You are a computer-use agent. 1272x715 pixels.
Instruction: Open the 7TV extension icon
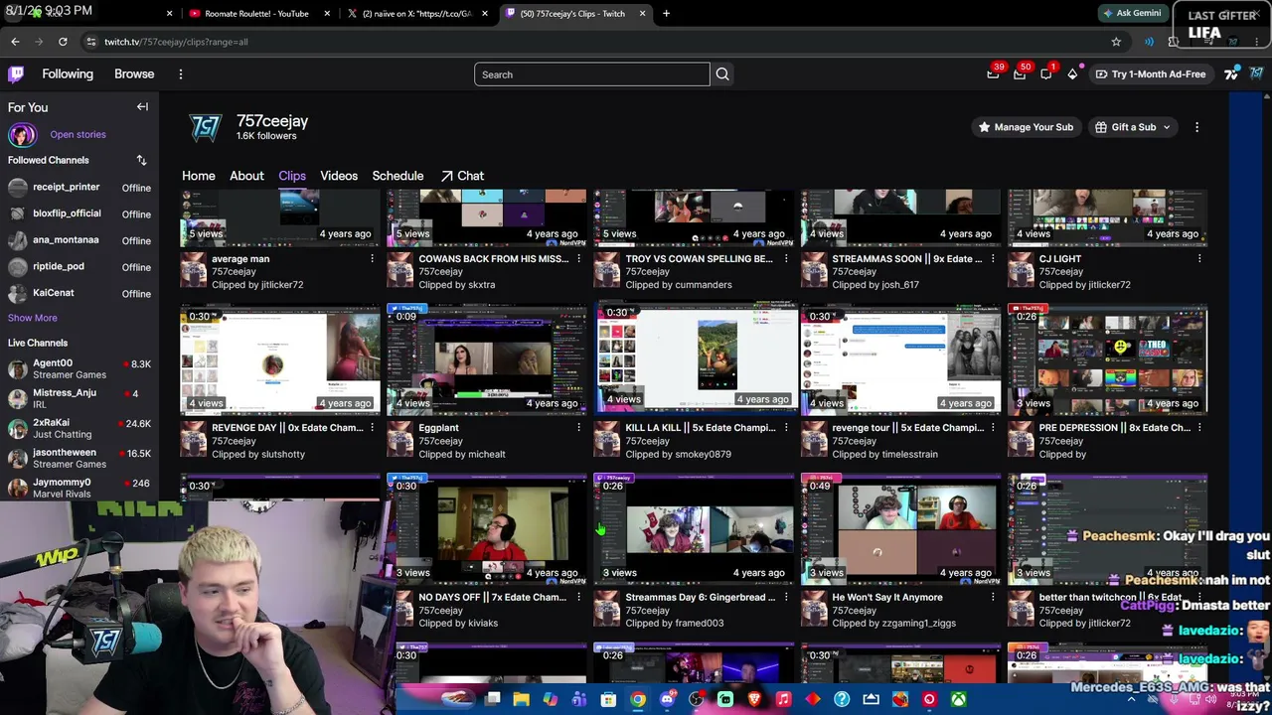click(x=1232, y=73)
